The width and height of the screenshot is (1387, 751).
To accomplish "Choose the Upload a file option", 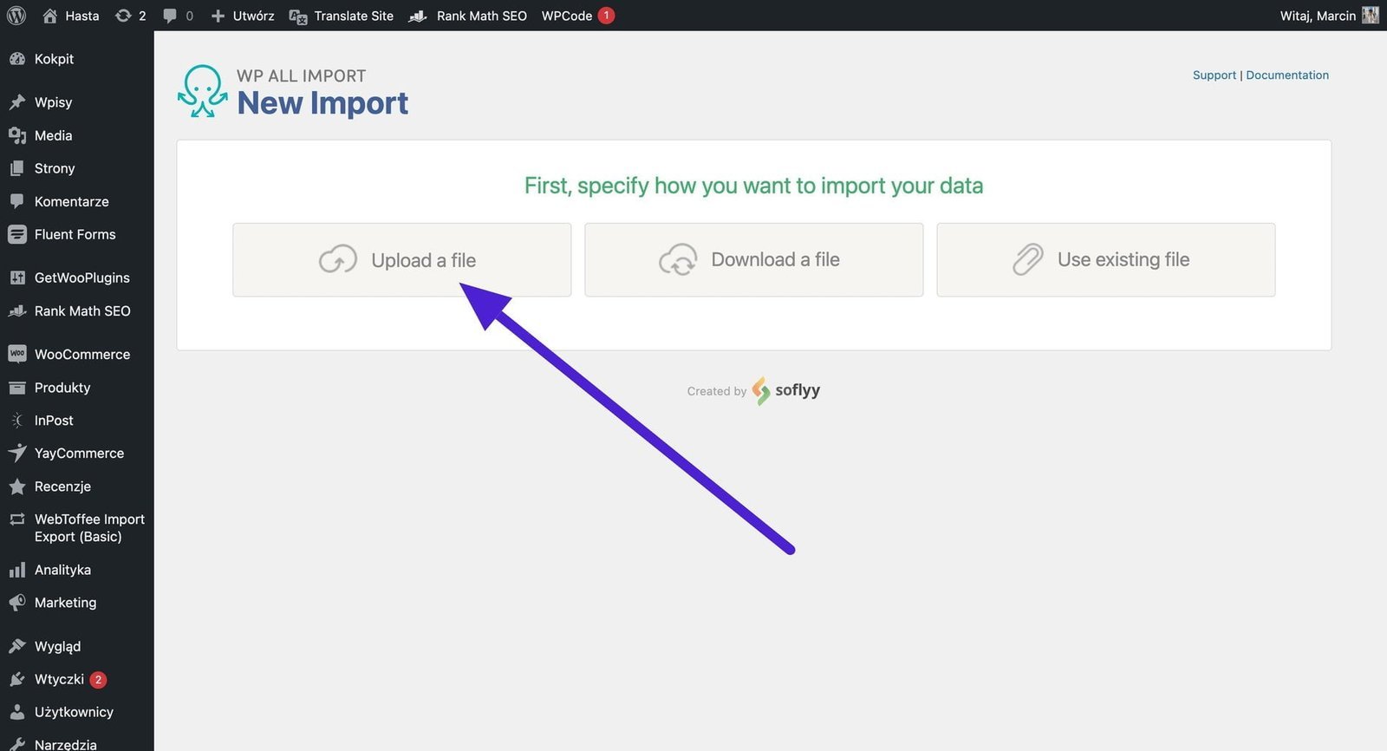I will [401, 260].
